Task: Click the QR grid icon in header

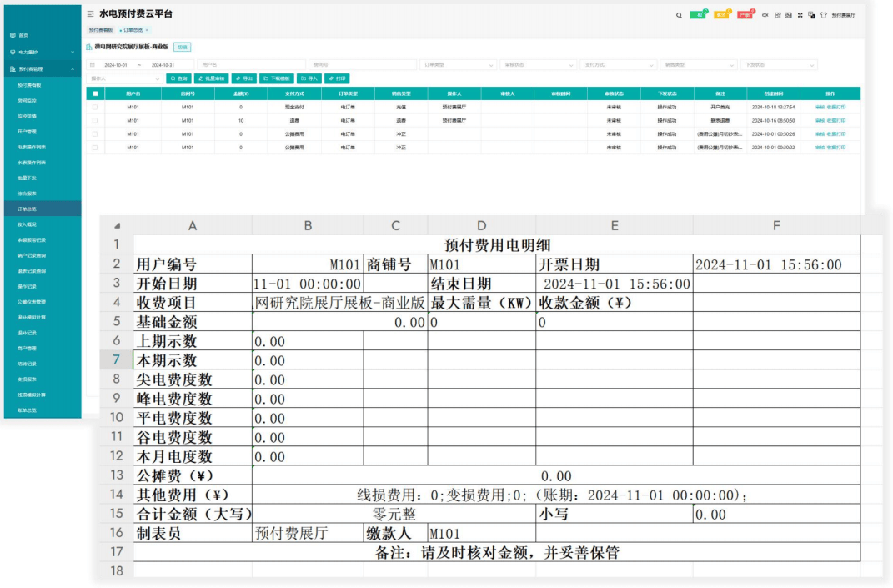Action: (x=778, y=15)
